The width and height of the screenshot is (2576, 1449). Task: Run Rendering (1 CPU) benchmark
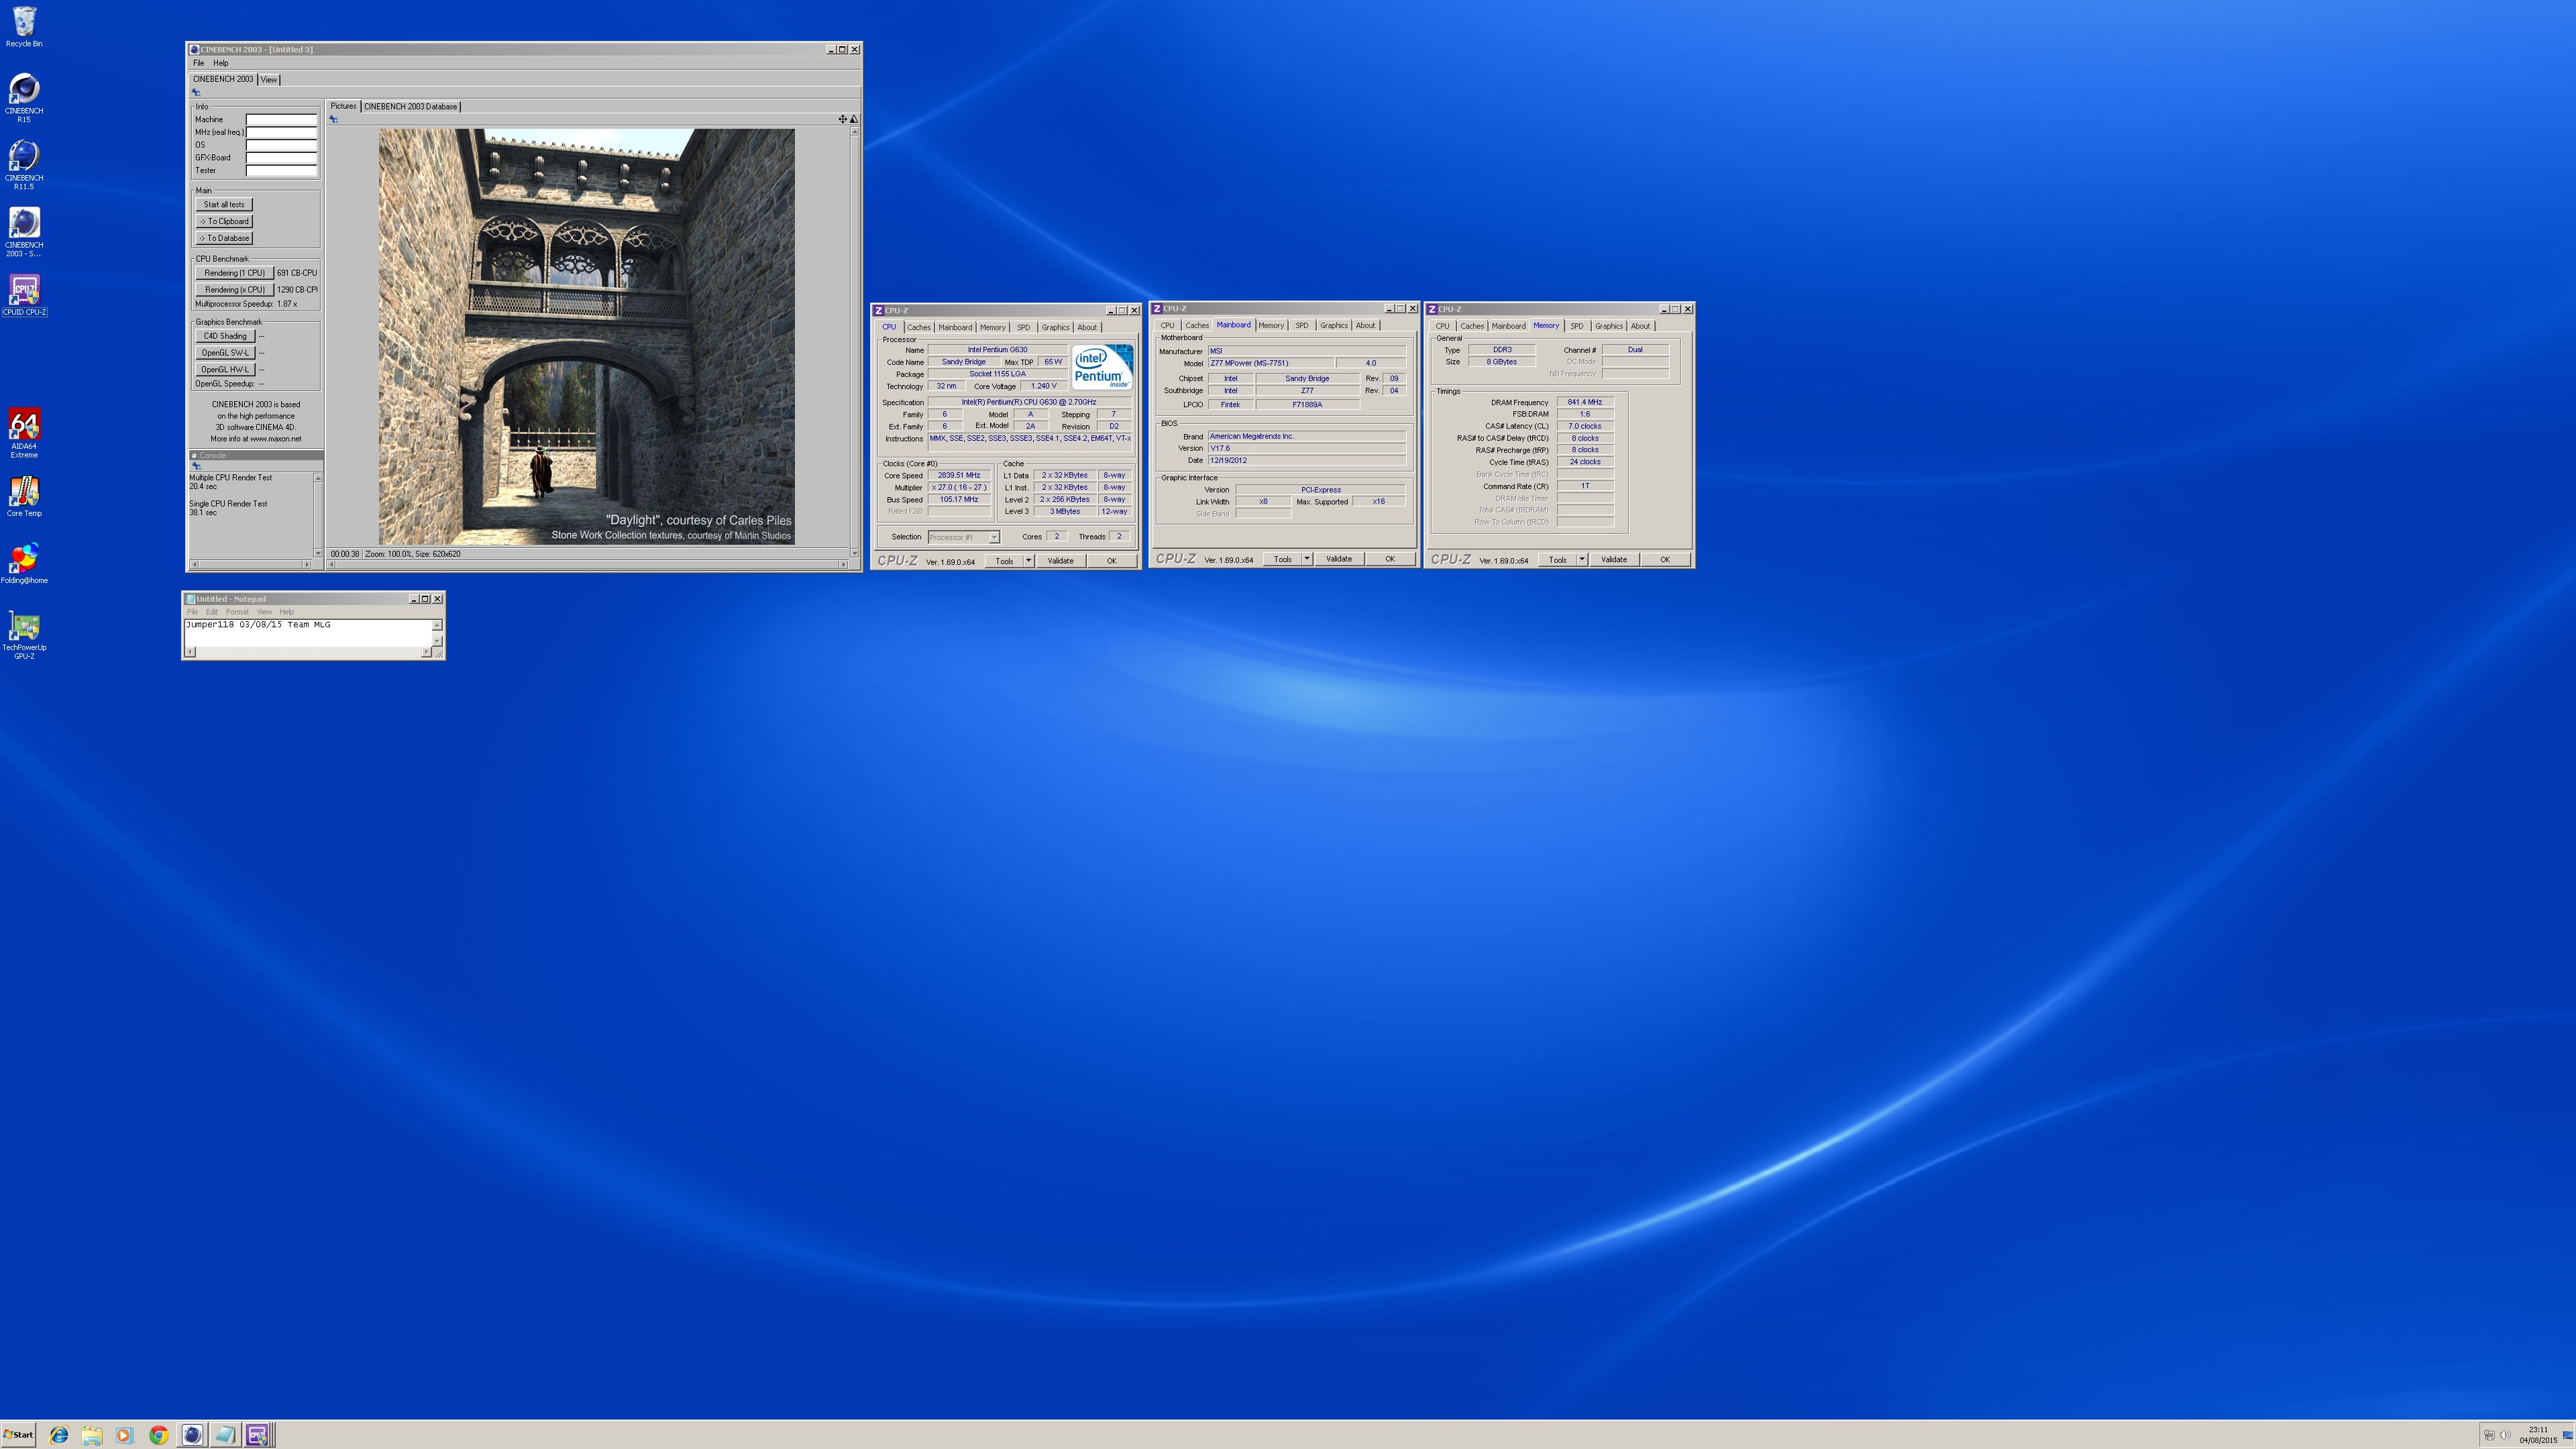pyautogui.click(x=235, y=273)
